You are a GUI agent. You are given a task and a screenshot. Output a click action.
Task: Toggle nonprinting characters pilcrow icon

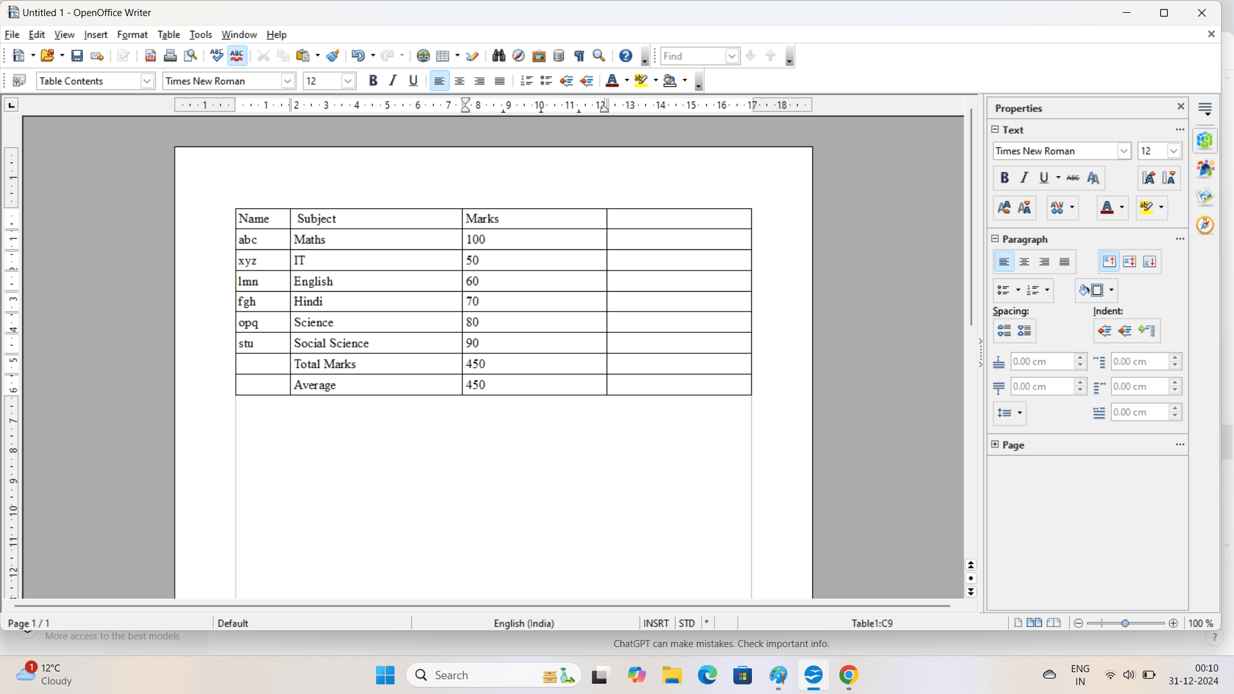(x=579, y=56)
